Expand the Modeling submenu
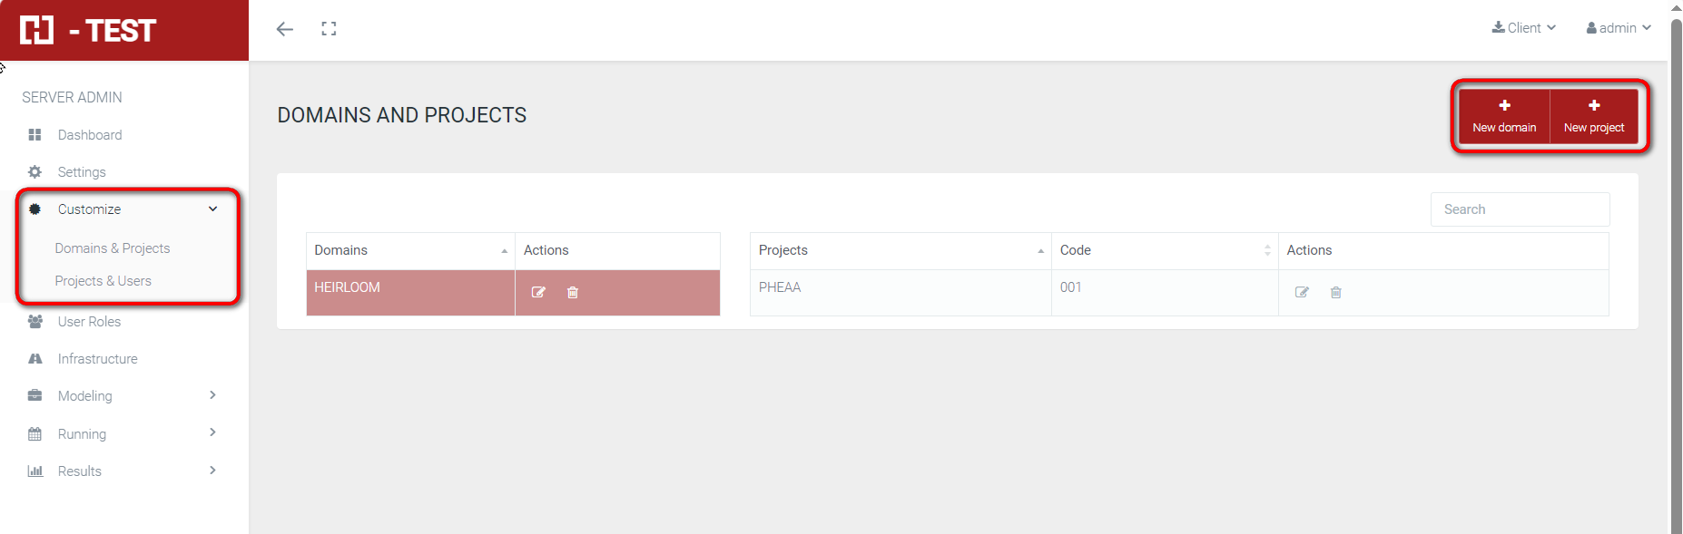This screenshot has width=1683, height=534. coord(212,395)
